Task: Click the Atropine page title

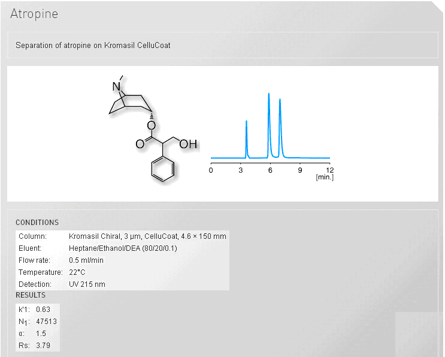Action: (34, 14)
